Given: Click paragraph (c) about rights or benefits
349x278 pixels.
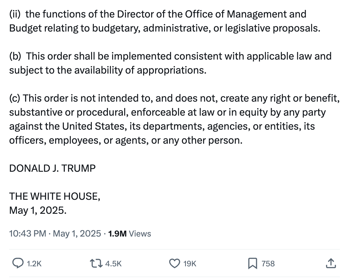Looking at the screenshot, I should 174,119.
